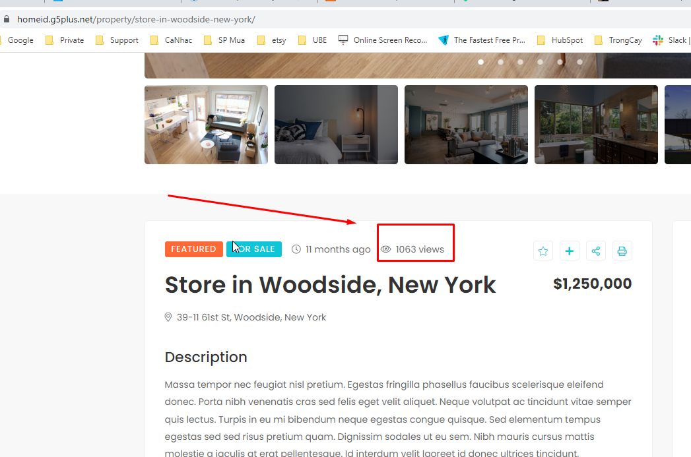Open Online Screen Reco... bookmark
Viewport: 691px width, 457px height.
pyautogui.click(x=383, y=40)
